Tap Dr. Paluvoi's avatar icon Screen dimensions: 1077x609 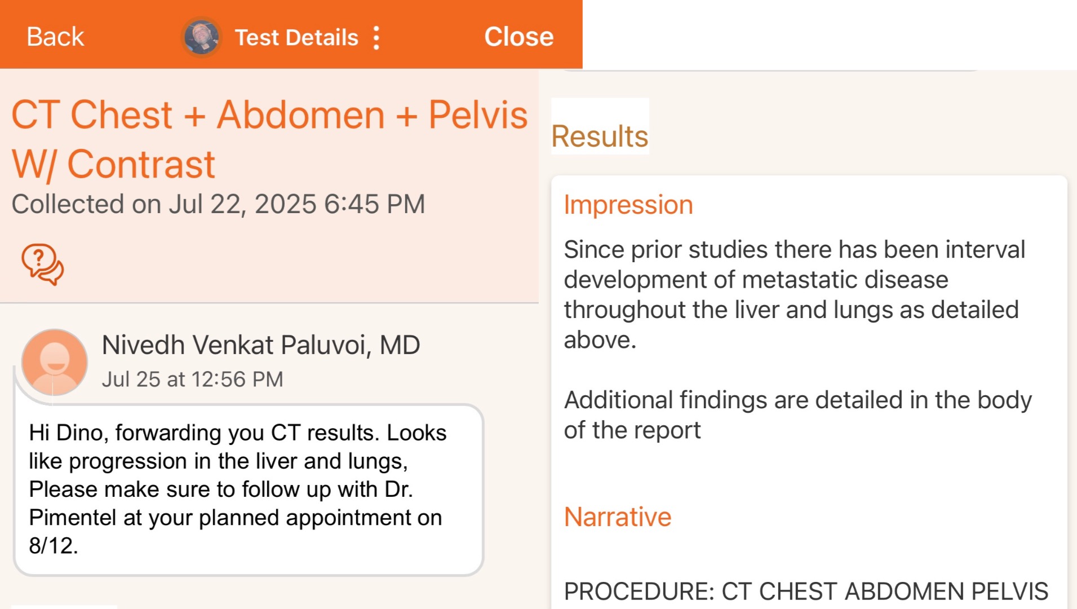[55, 362]
